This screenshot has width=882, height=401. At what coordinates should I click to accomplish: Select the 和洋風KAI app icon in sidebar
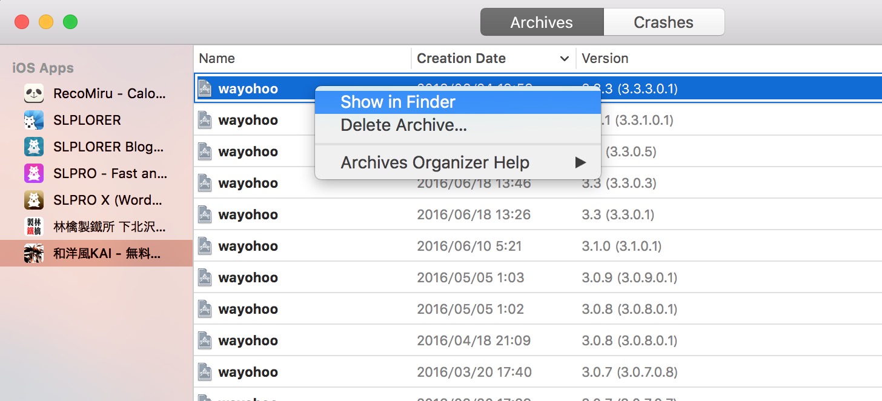coord(34,253)
